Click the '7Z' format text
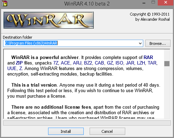This screenshot has width=174, height=138. point(56,63)
